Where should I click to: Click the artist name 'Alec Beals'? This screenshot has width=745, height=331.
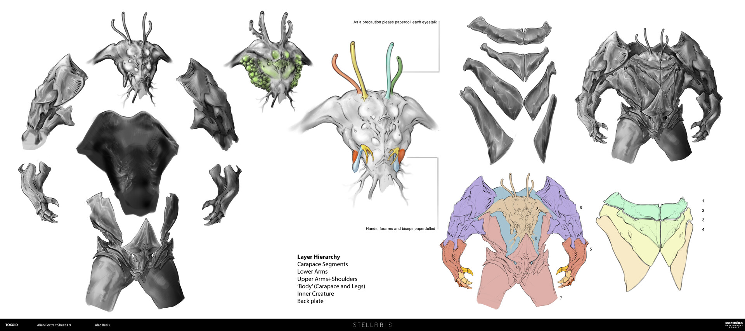click(x=102, y=325)
